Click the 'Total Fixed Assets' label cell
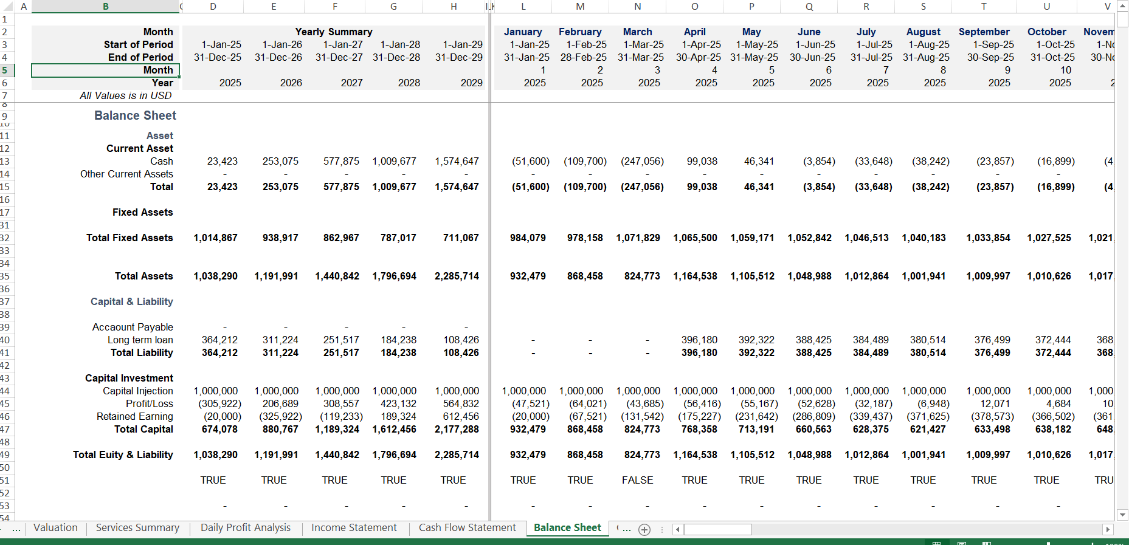The image size is (1129, 545). click(129, 238)
